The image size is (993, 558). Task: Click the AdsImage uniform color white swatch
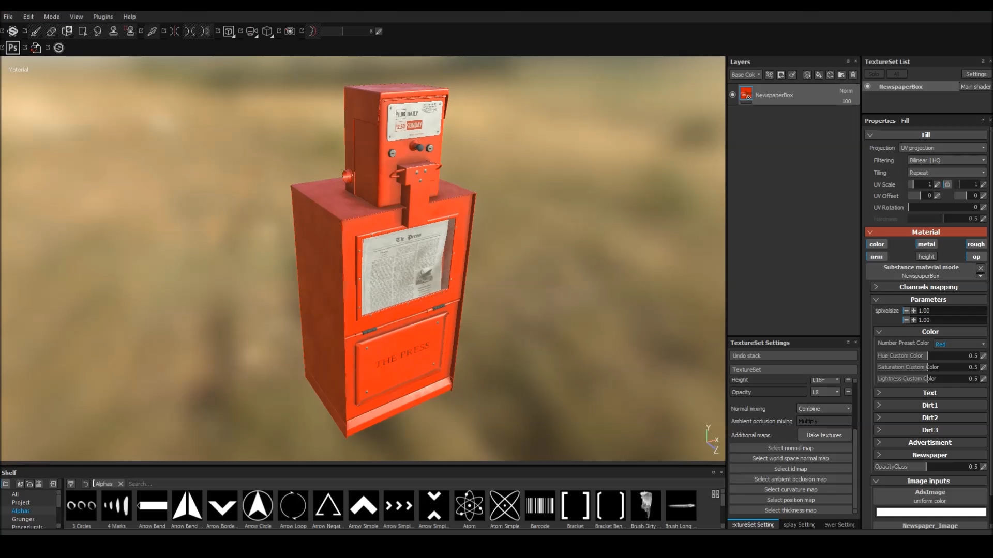(931, 513)
